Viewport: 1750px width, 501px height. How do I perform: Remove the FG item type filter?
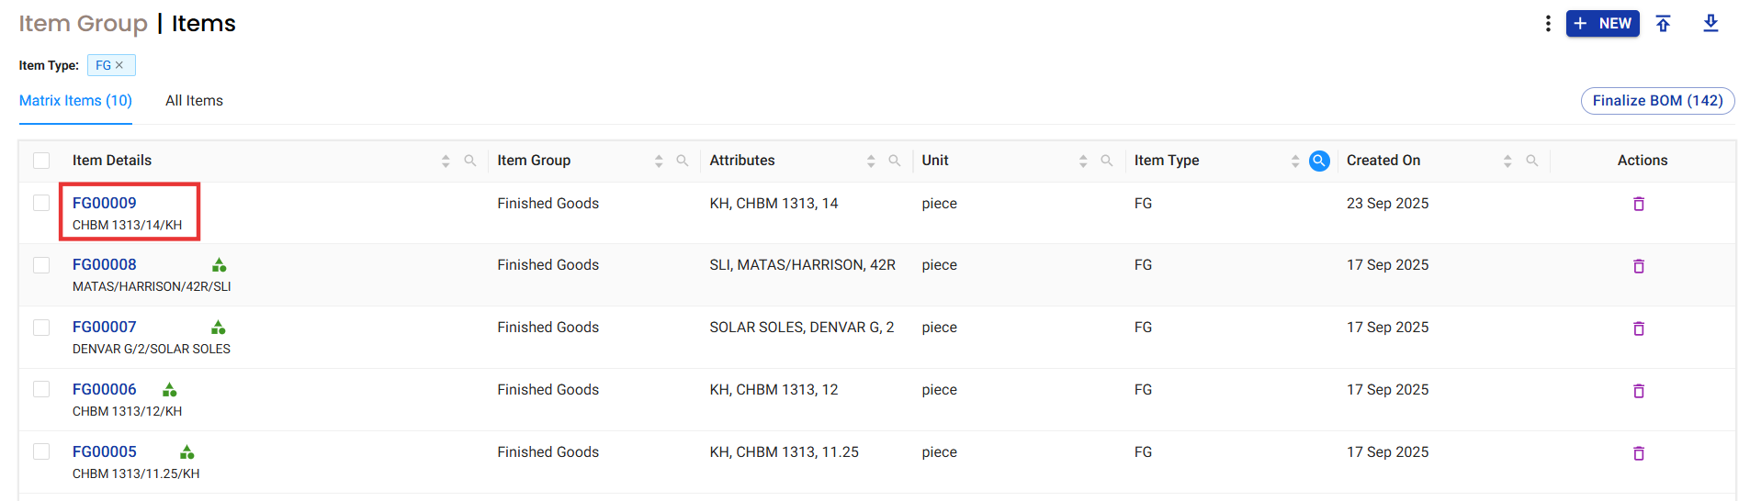click(119, 65)
